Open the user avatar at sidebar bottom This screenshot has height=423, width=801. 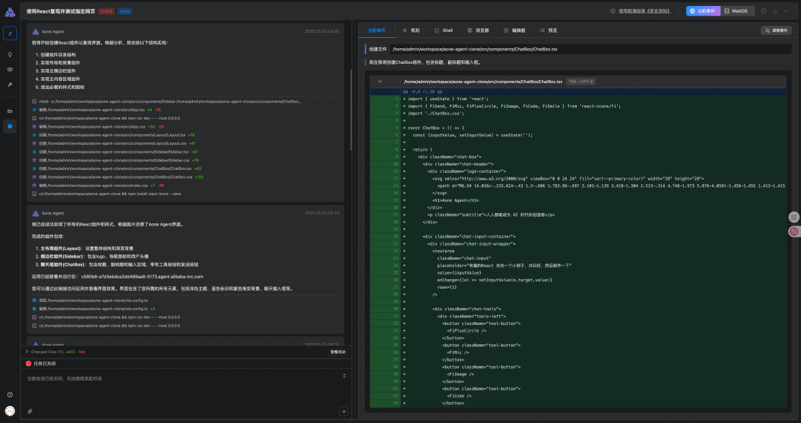click(10, 410)
